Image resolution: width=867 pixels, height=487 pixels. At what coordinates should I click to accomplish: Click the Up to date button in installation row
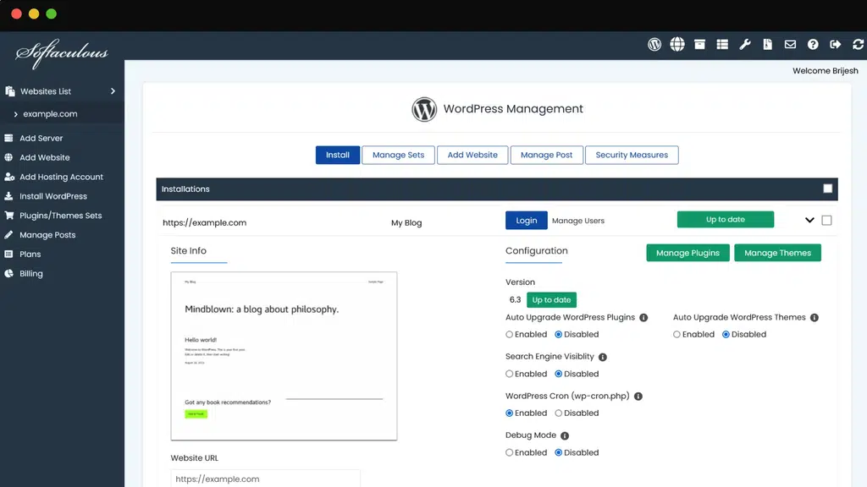[726, 219]
